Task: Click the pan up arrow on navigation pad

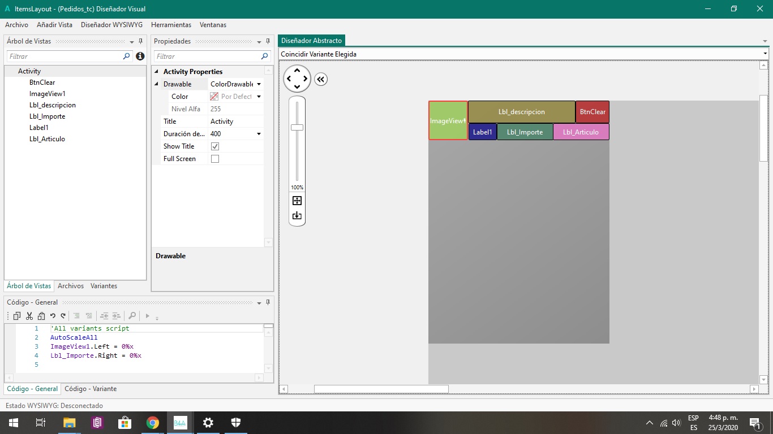Action: pyautogui.click(x=297, y=71)
